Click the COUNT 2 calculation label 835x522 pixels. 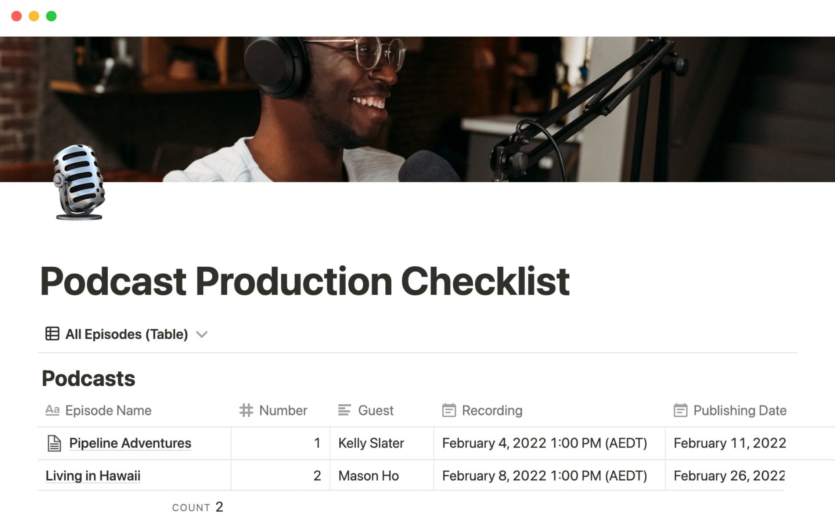point(198,506)
